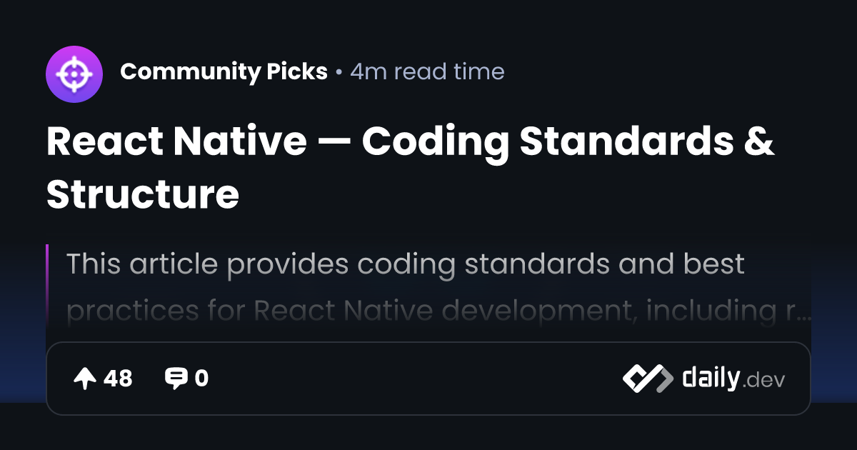Click the word "Structure" in the headline
This screenshot has height=450, width=857.
(x=143, y=194)
